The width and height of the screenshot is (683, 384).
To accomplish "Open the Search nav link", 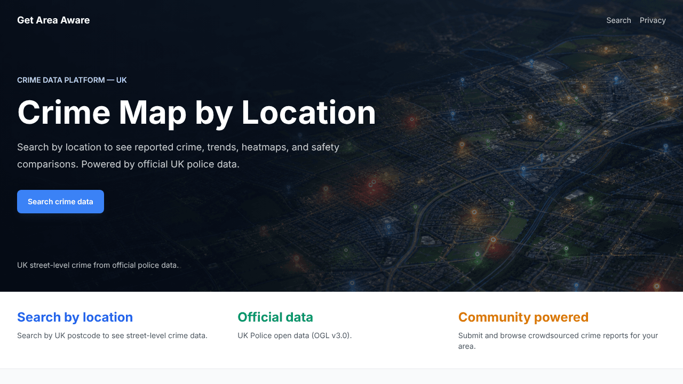I will [x=618, y=20].
